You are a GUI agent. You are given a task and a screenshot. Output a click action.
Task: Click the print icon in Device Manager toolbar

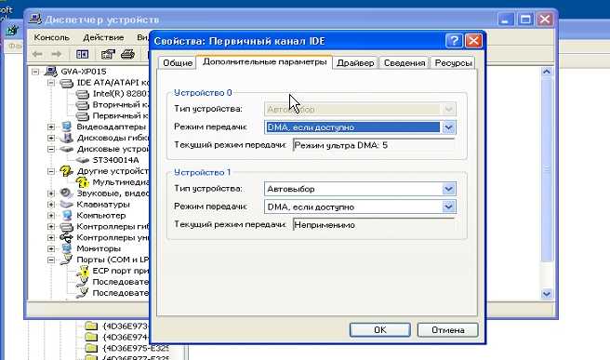pos(127,54)
